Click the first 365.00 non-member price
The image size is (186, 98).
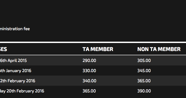tap(144, 81)
